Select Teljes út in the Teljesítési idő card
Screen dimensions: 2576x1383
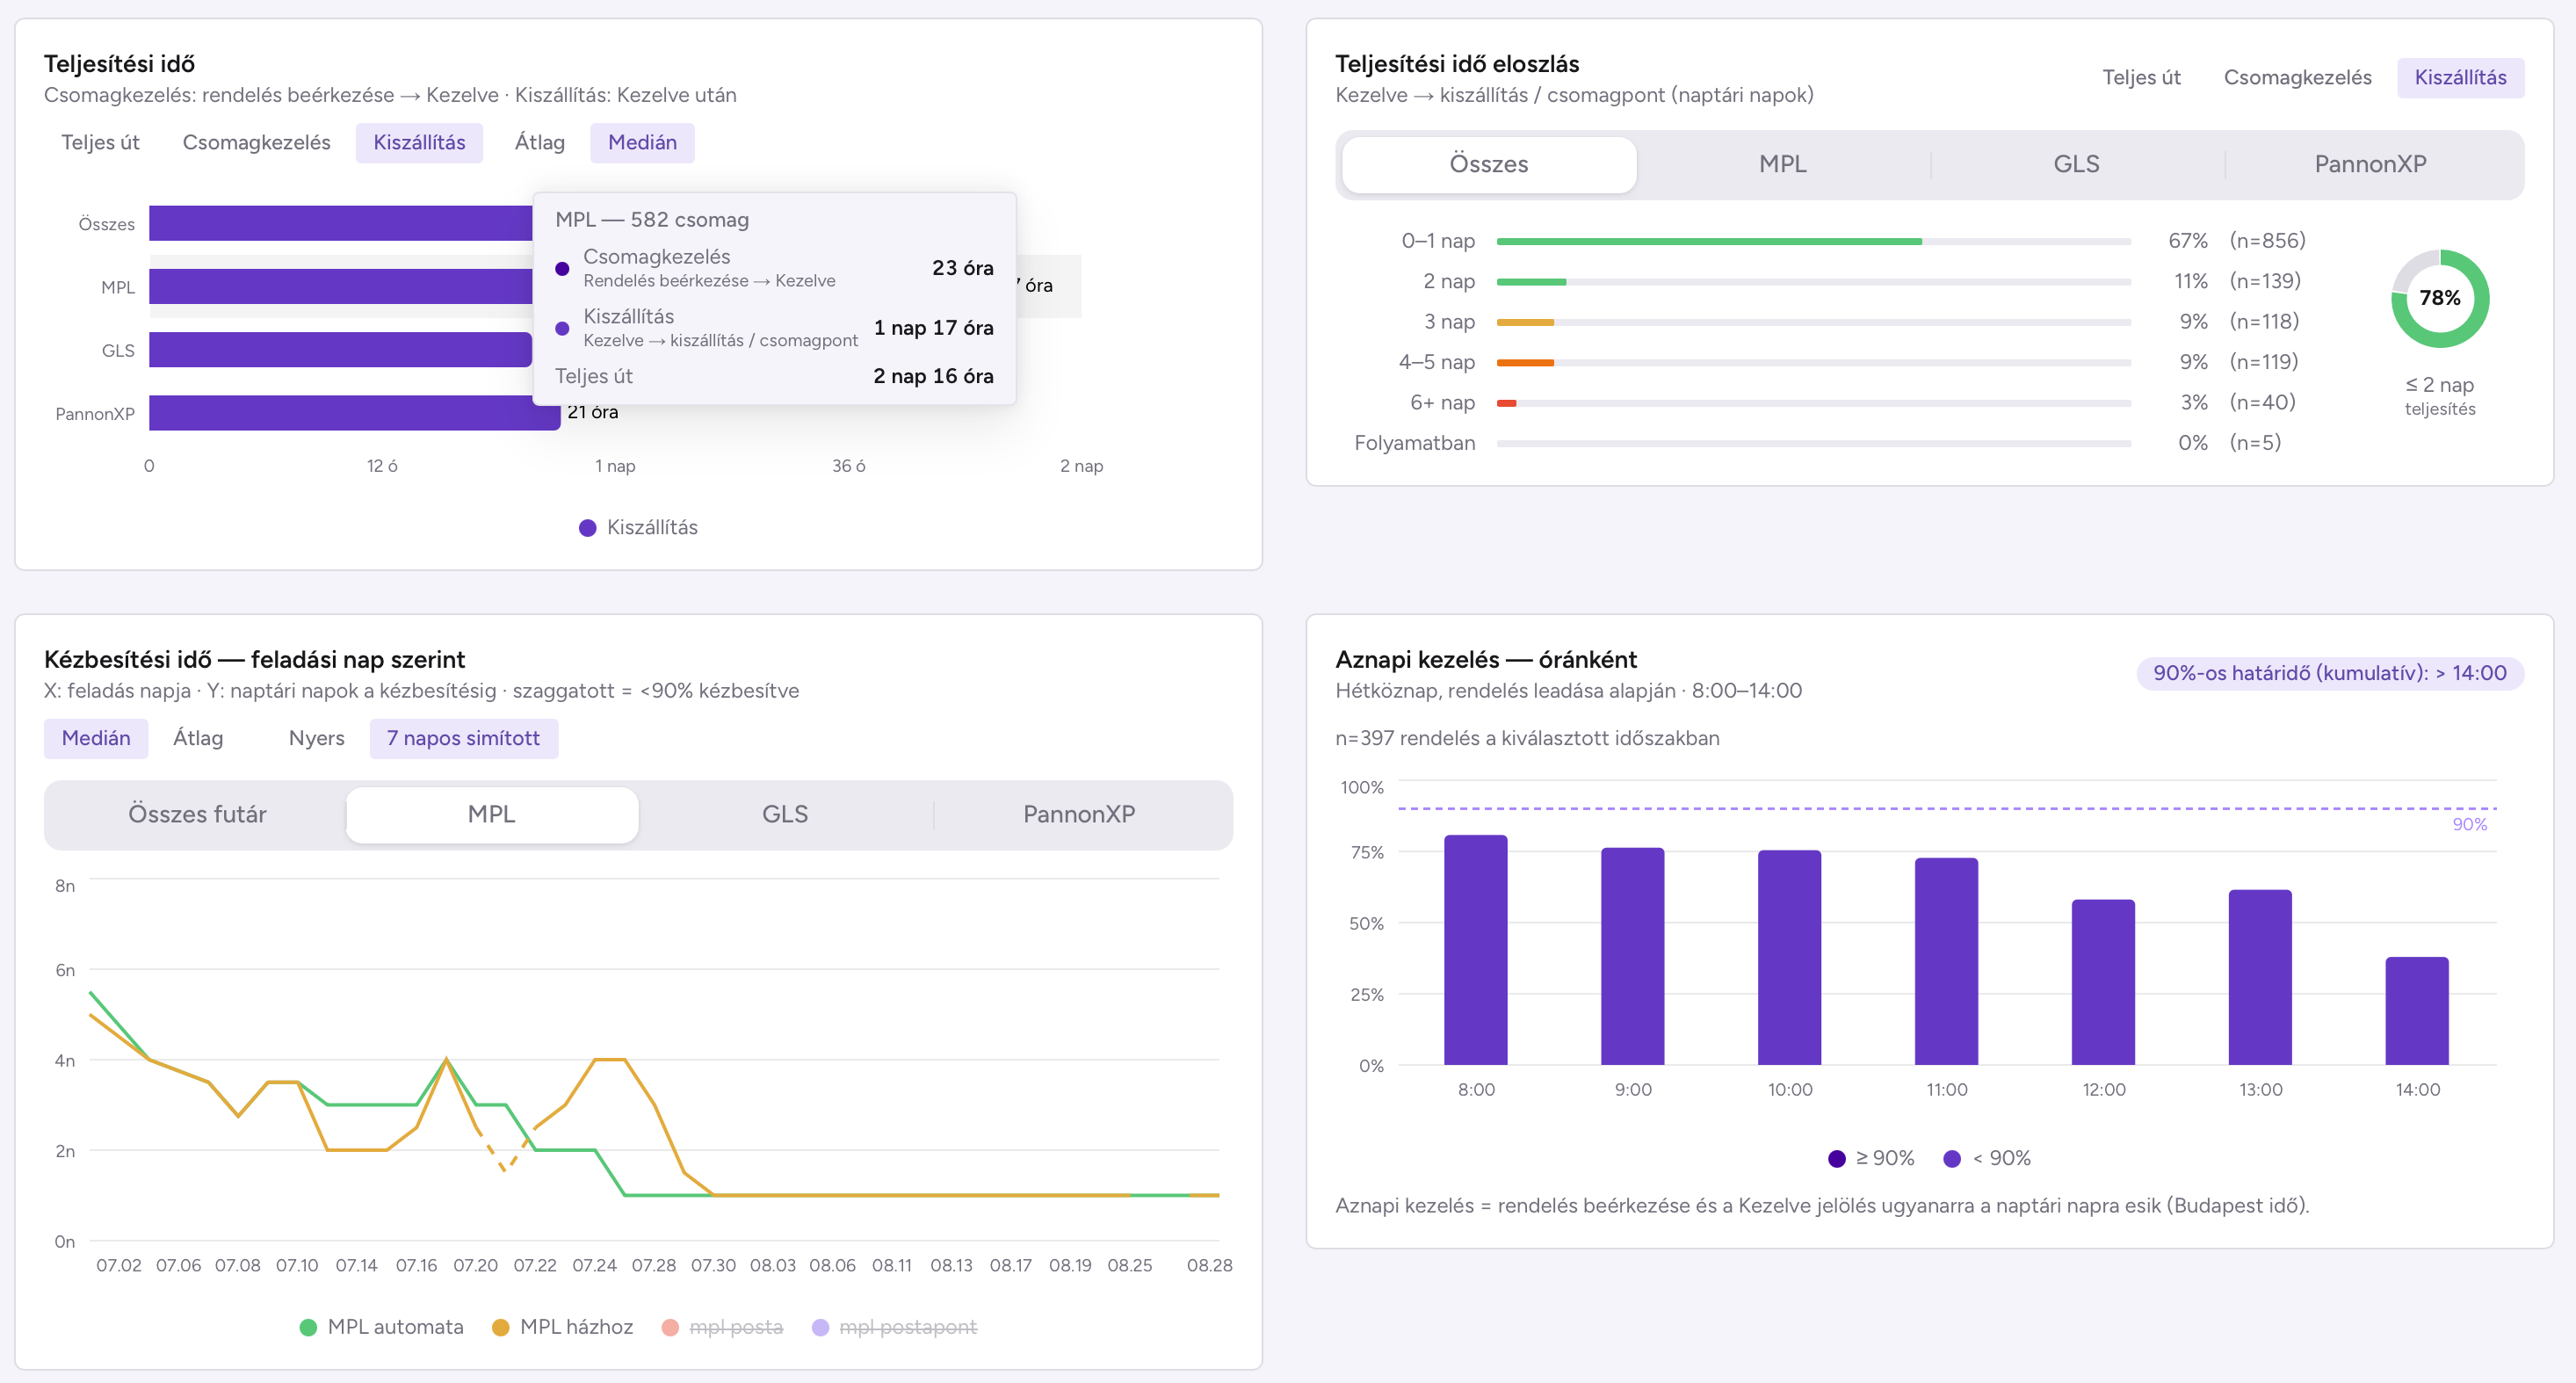100,143
